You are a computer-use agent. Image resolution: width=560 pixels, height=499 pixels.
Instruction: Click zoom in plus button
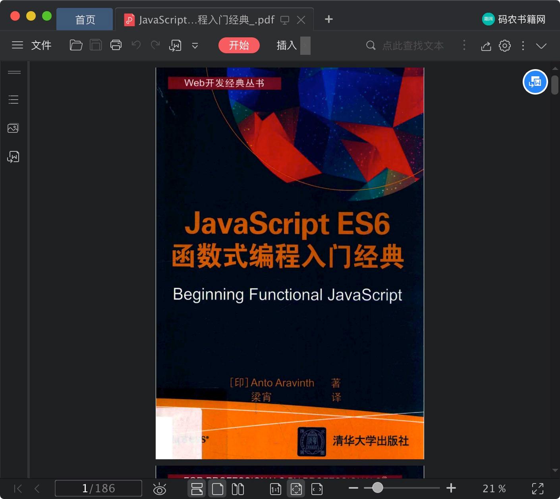[451, 488]
